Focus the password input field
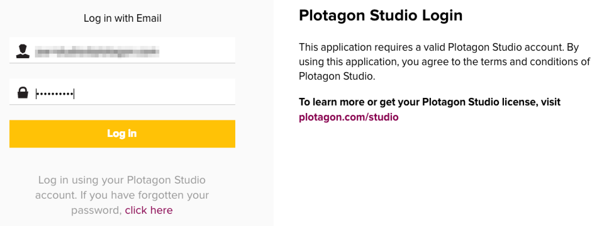Viewport: 603px width, 226px height. (x=122, y=92)
